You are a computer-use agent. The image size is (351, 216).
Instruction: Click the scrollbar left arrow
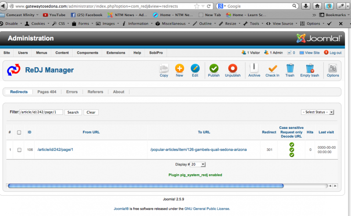[x=330, y=186]
